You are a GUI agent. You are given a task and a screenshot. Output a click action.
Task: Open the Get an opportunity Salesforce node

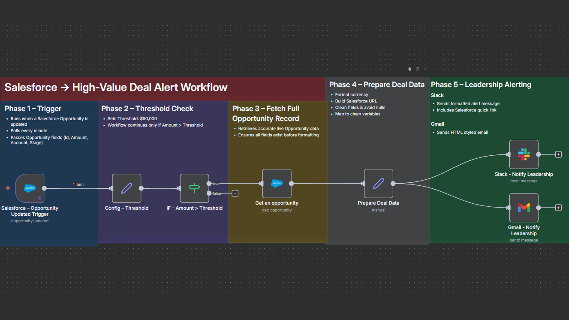tap(277, 183)
